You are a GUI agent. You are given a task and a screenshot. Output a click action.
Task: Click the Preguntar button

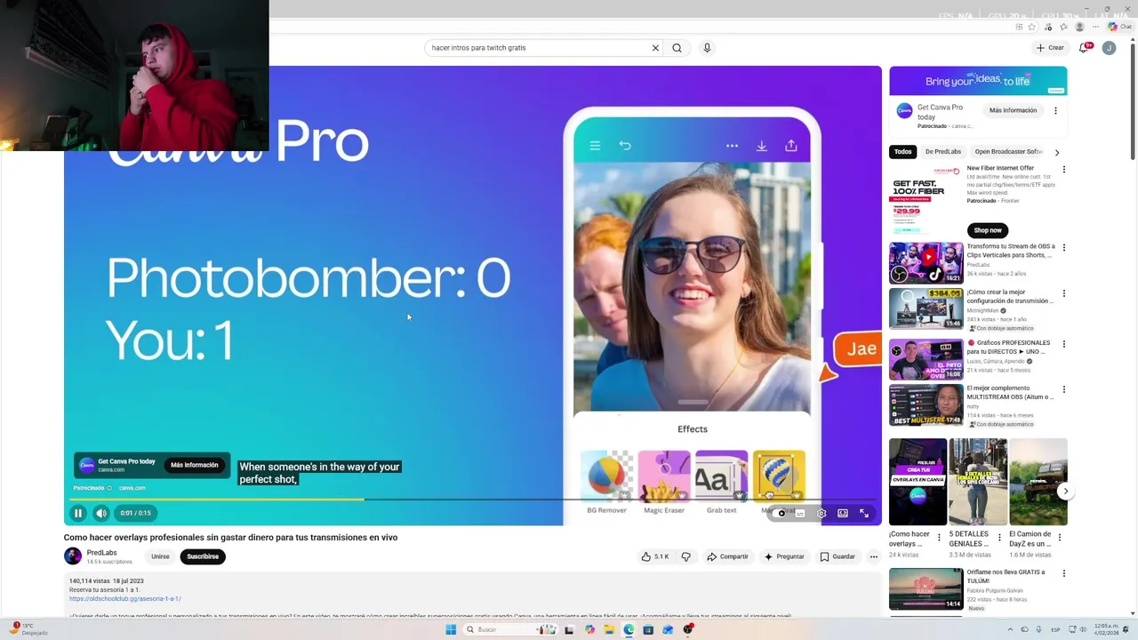[x=783, y=556]
